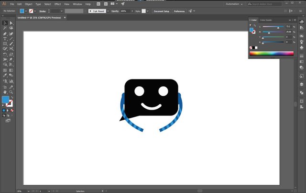This screenshot has height=193, width=306.
Task: Pick the Symbol Sprayer tool
Action: pos(5,81)
